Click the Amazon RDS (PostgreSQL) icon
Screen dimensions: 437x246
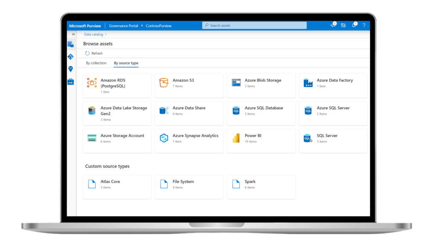click(x=92, y=83)
